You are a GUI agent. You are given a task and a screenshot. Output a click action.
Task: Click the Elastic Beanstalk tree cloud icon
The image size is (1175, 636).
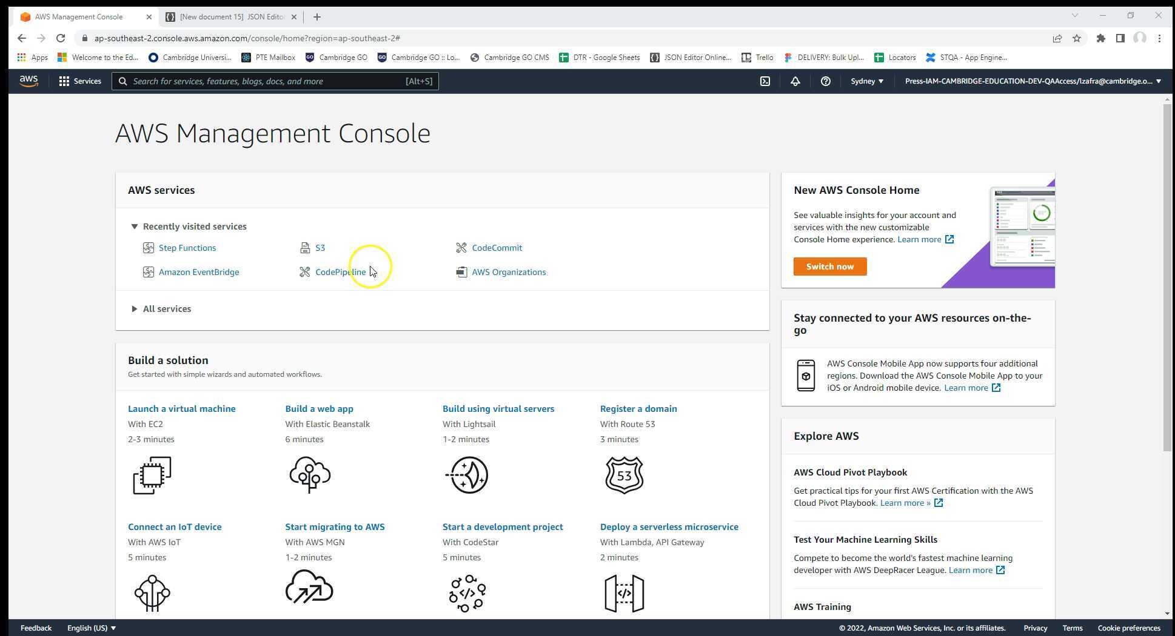[310, 475]
